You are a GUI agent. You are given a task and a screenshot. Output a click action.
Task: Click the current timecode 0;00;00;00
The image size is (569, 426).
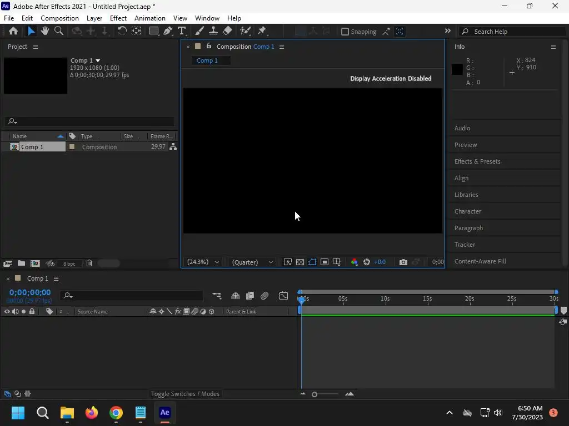coord(30,292)
